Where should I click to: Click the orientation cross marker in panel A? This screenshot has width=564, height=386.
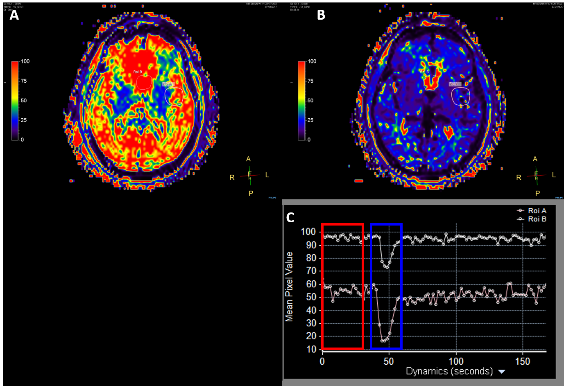[249, 175]
